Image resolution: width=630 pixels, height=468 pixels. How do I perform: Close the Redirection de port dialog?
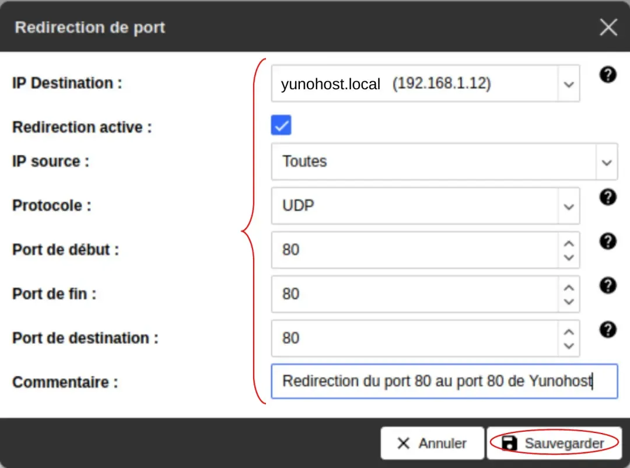608,27
